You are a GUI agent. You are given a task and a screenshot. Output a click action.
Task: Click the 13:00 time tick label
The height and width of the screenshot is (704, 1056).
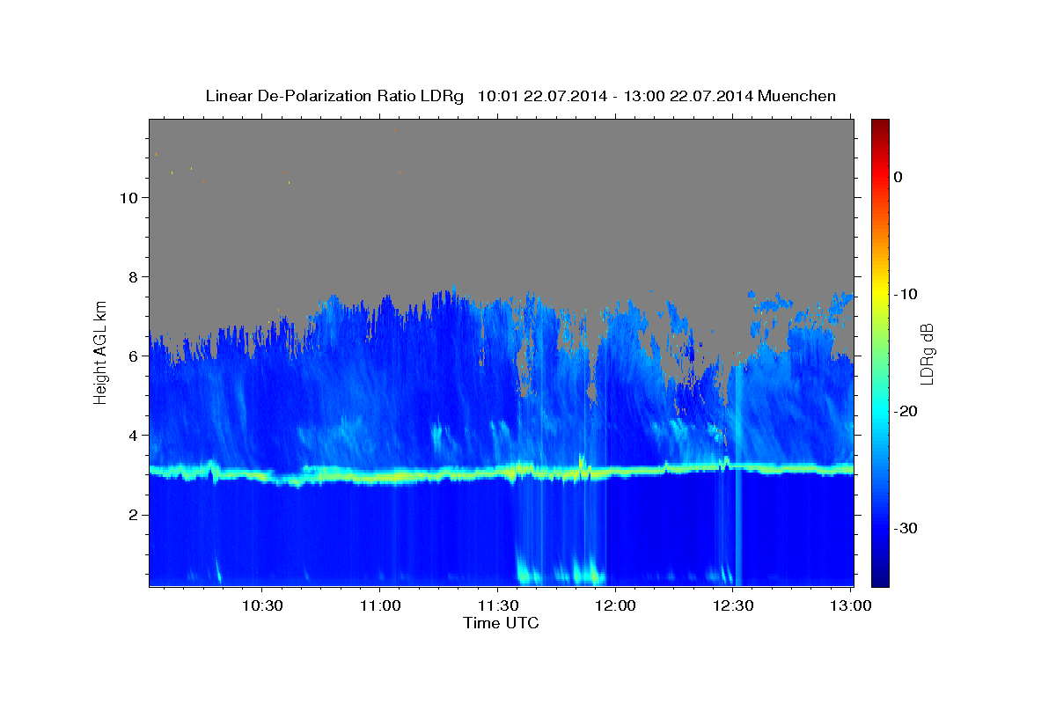tap(850, 606)
